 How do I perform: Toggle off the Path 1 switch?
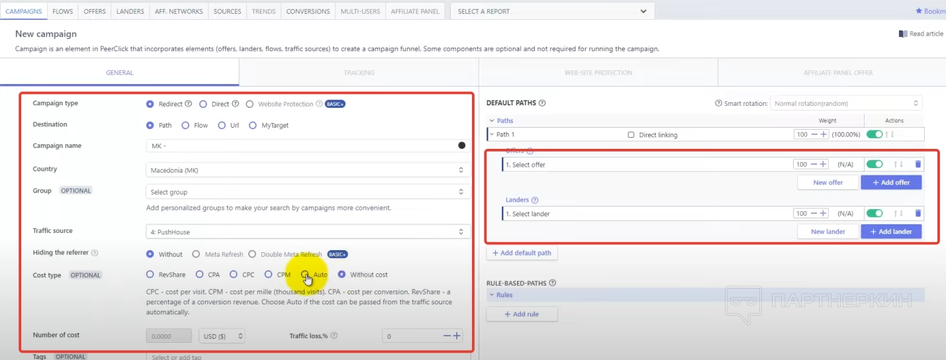(x=875, y=134)
